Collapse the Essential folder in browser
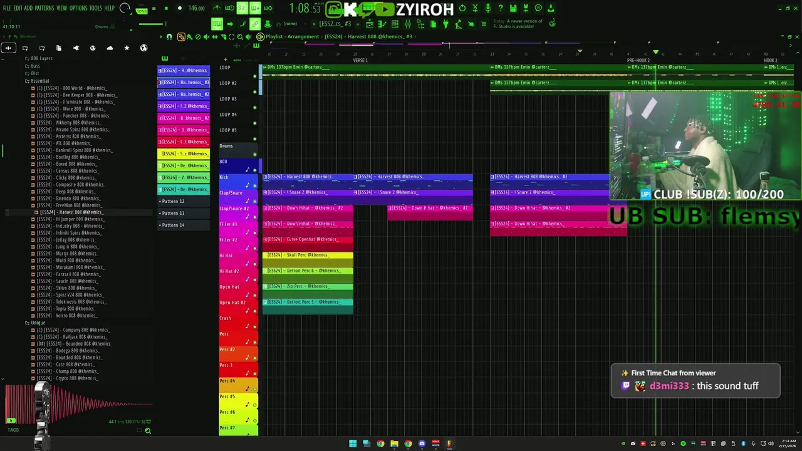 [38, 81]
